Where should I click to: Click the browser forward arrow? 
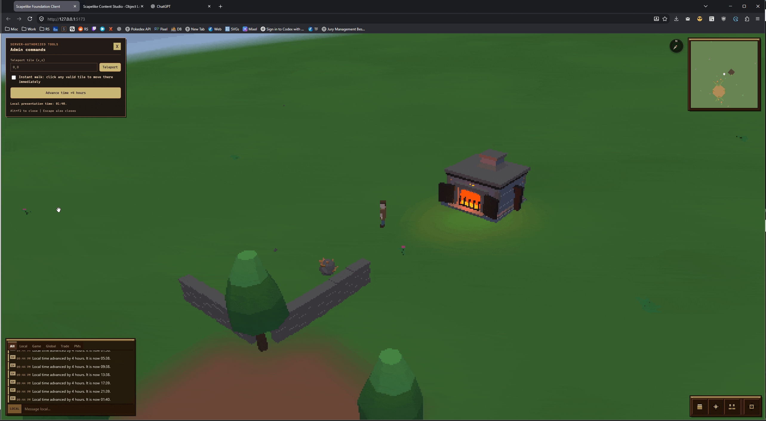click(x=19, y=19)
